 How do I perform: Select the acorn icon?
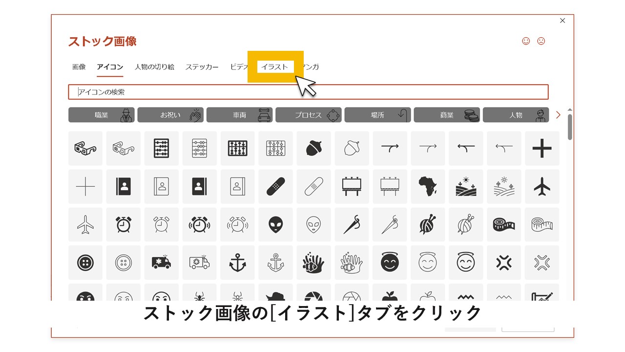pyautogui.click(x=313, y=148)
